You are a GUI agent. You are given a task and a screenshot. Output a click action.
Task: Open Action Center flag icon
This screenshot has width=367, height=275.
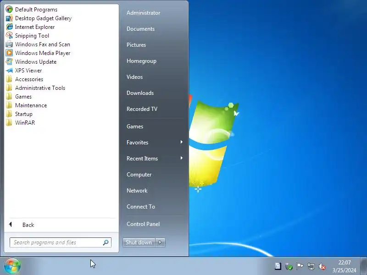tap(300, 266)
